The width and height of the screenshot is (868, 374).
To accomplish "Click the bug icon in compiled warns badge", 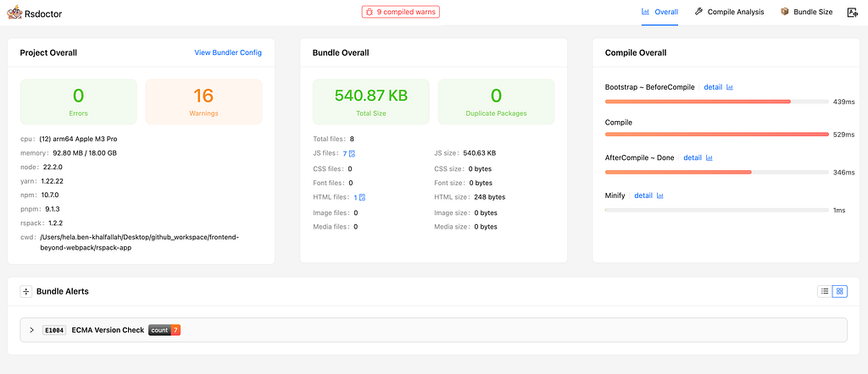I will pos(370,12).
